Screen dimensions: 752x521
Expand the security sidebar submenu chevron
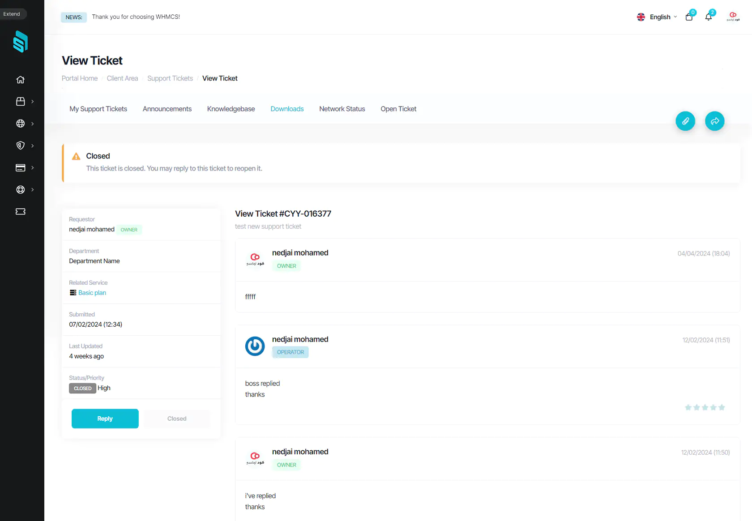coord(33,145)
